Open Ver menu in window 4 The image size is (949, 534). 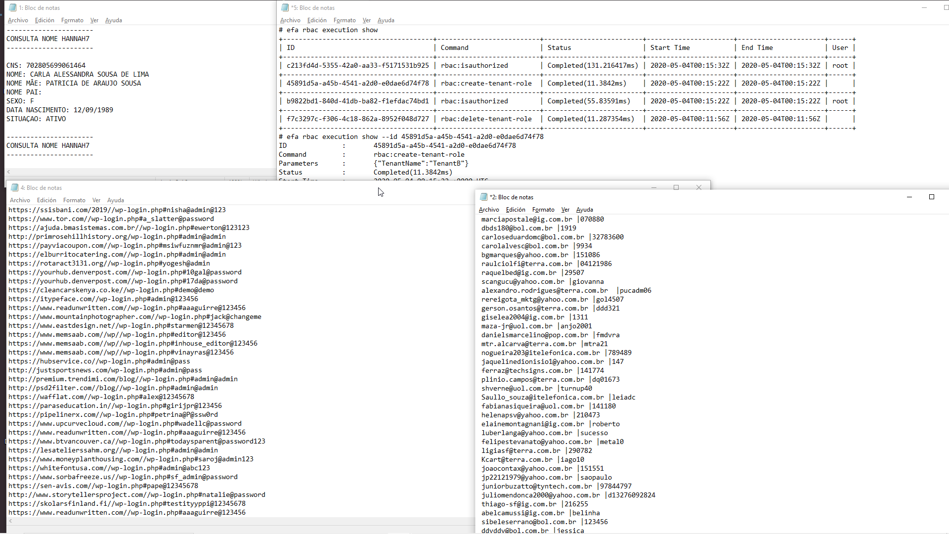[96, 200]
